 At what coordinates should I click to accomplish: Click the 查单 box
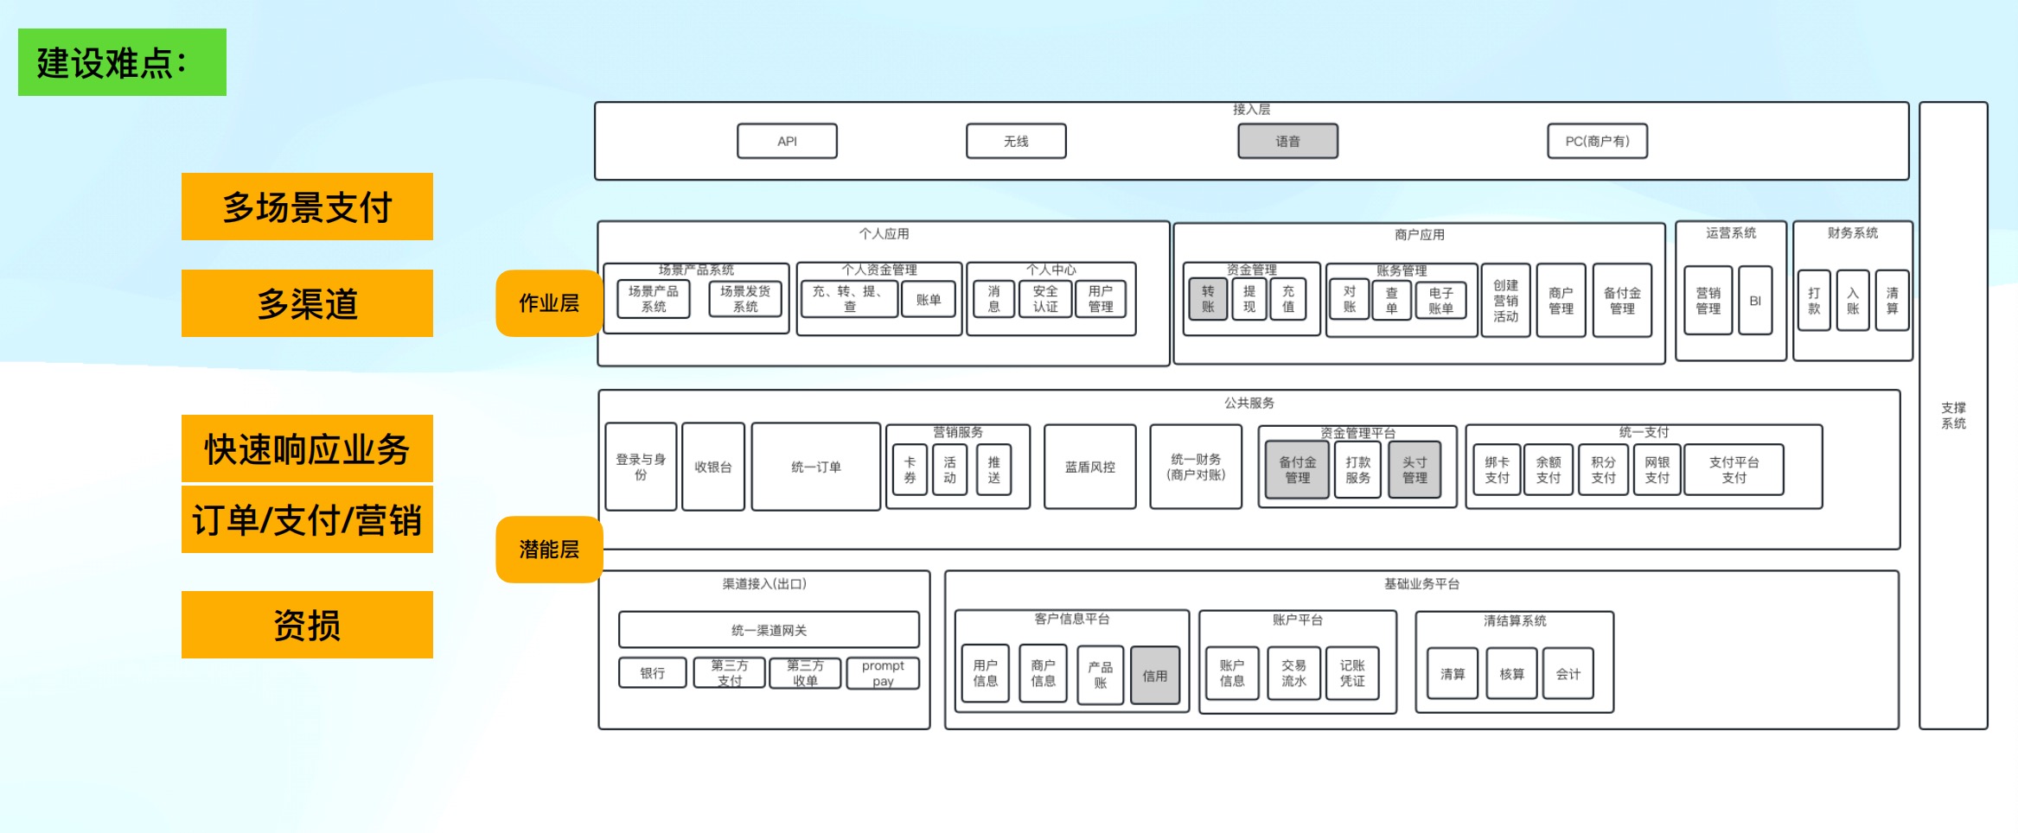tap(1391, 300)
